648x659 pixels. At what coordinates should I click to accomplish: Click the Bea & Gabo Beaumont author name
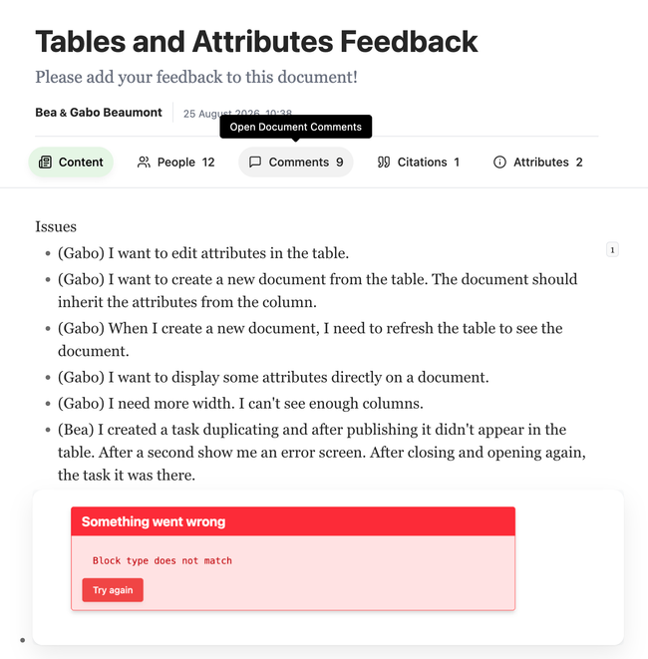click(x=99, y=113)
